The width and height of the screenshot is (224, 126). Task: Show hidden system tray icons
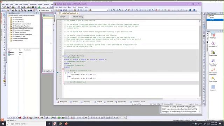click(x=193, y=124)
